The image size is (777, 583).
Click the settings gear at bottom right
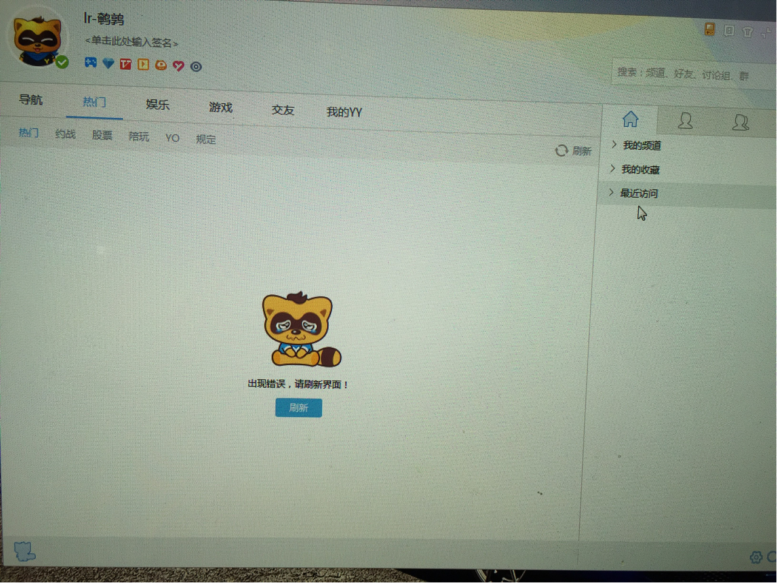click(756, 557)
